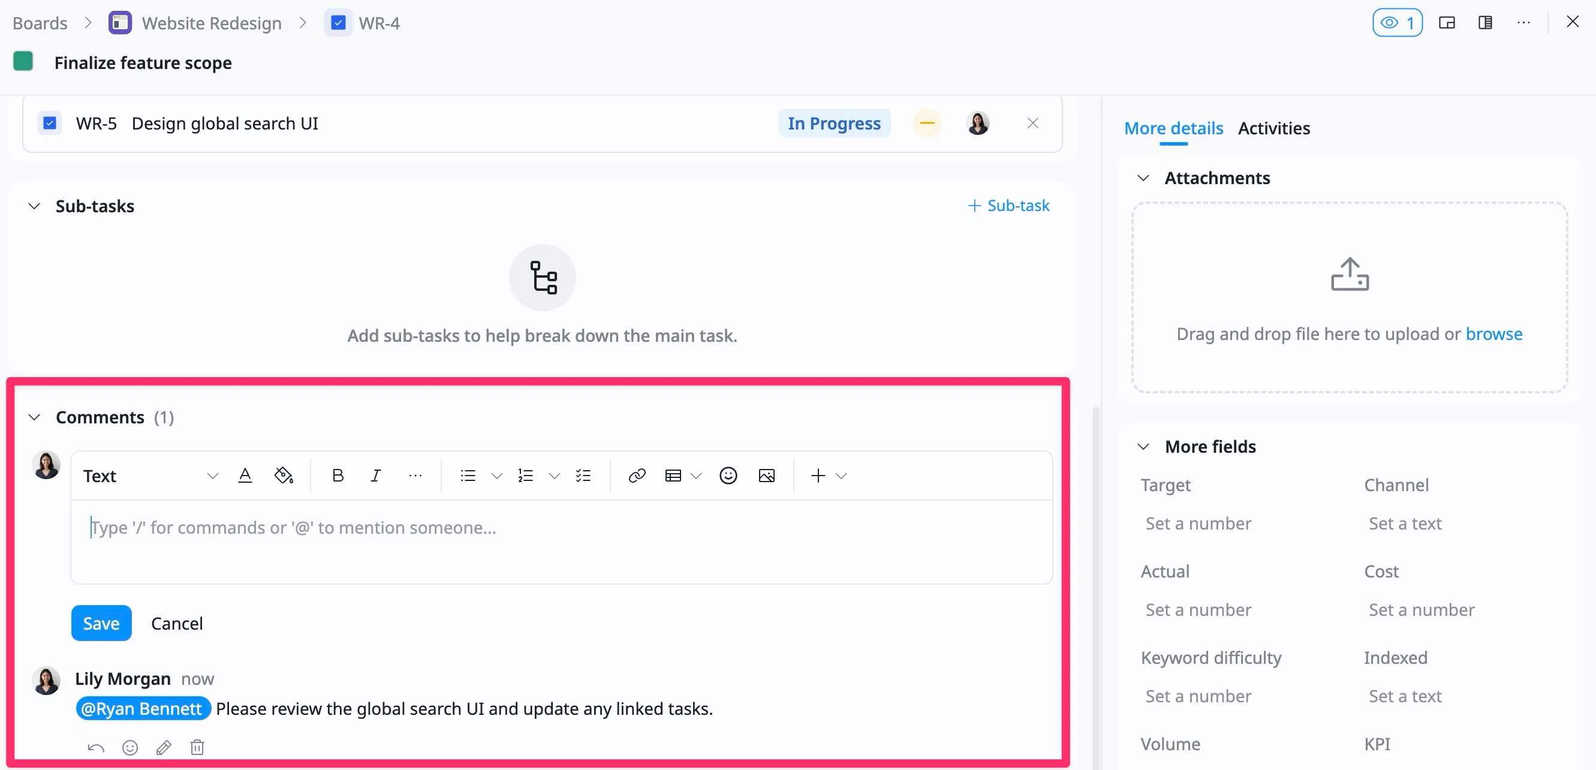The image size is (1596, 770).
Task: Open Website Redesign breadcrumb
Action: pos(211,23)
